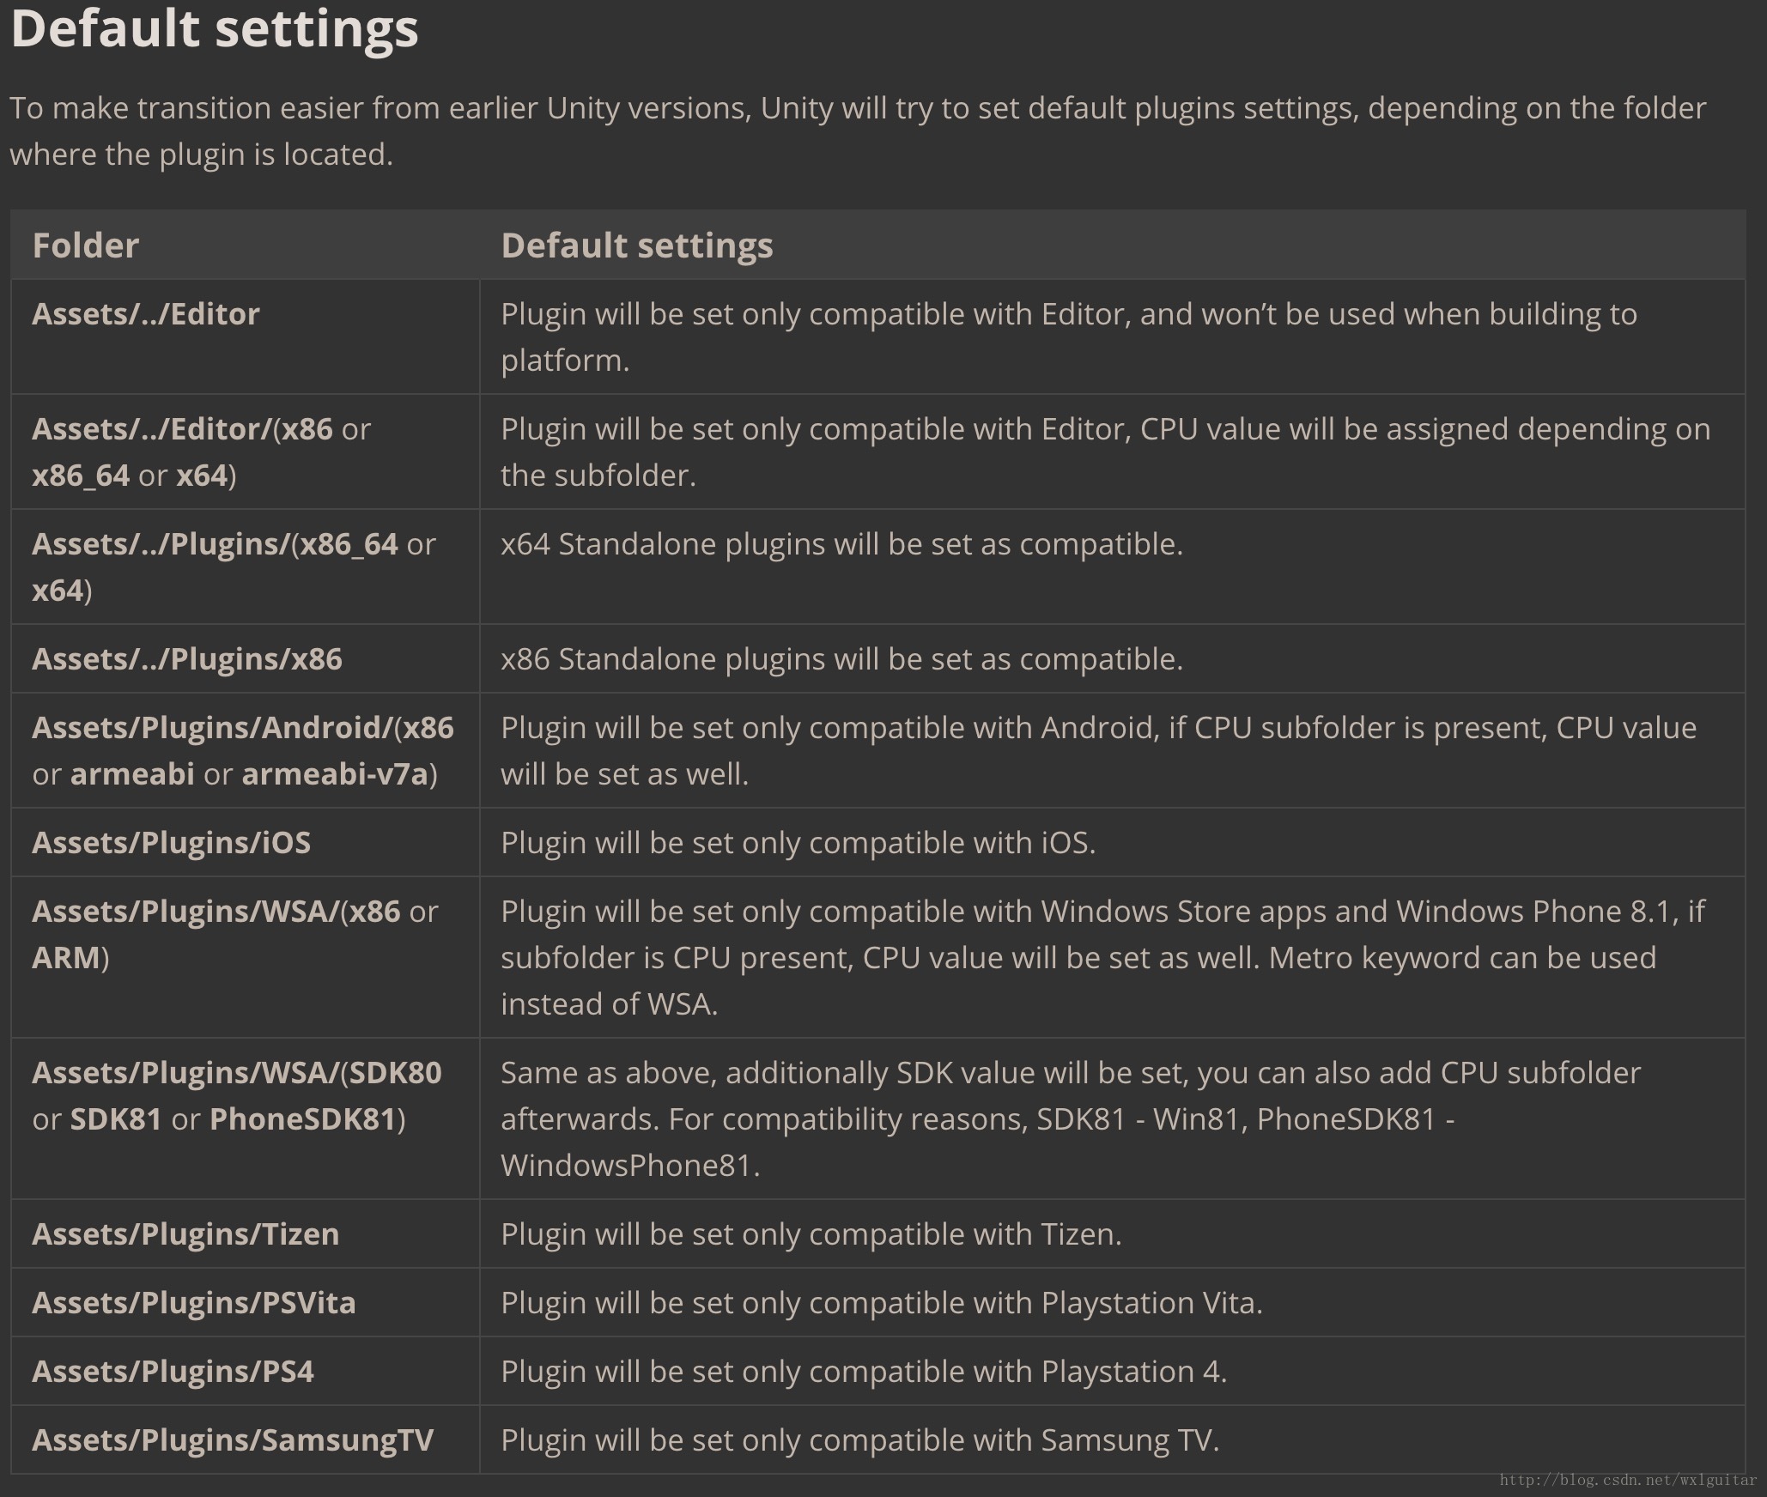This screenshot has height=1497, width=1767.
Task: Click the 'Default settings' page heading
Action: [x=215, y=28]
